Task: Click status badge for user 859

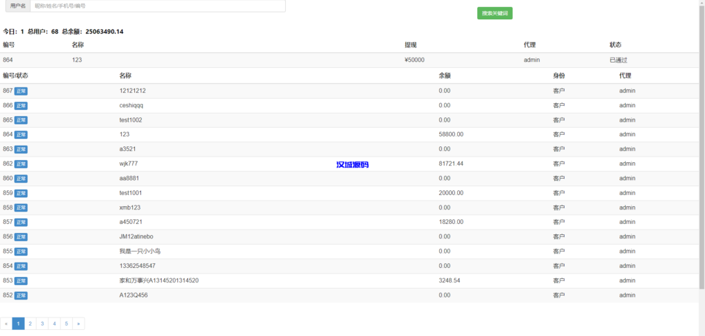Action: click(21, 193)
